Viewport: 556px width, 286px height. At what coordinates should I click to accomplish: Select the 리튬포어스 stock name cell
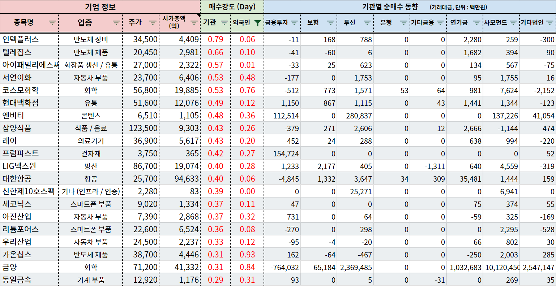(29, 229)
